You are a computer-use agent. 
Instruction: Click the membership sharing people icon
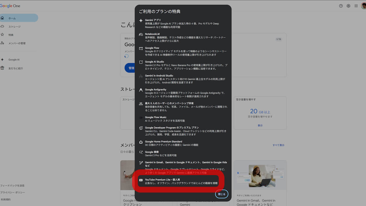click(141, 104)
